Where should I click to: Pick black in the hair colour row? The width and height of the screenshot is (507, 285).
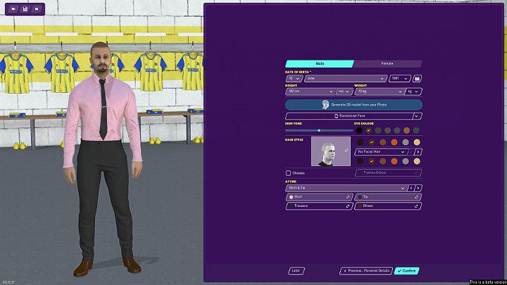point(360,142)
